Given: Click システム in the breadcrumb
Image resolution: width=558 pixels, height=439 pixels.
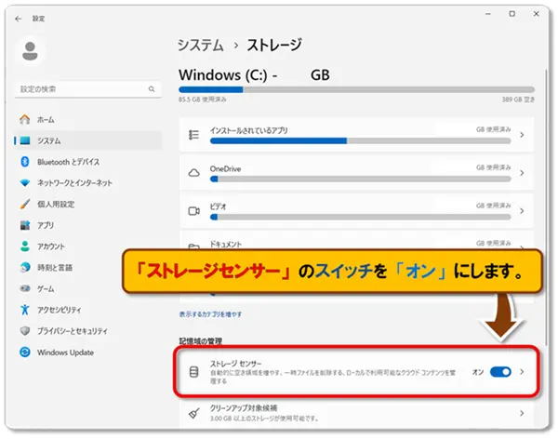Looking at the screenshot, I should pyautogui.click(x=200, y=46).
